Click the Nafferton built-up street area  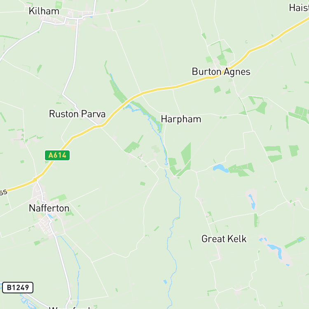[47, 225]
